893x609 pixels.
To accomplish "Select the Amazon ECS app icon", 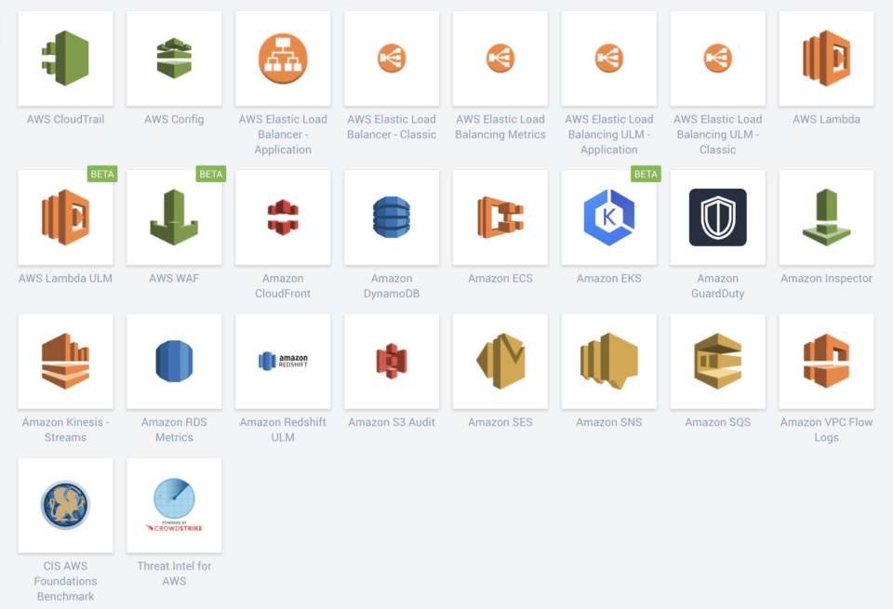I will tap(500, 218).
